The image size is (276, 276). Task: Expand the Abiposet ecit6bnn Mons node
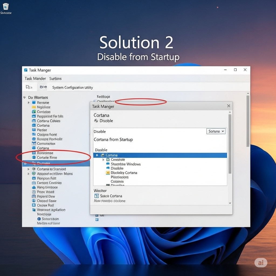29,174
